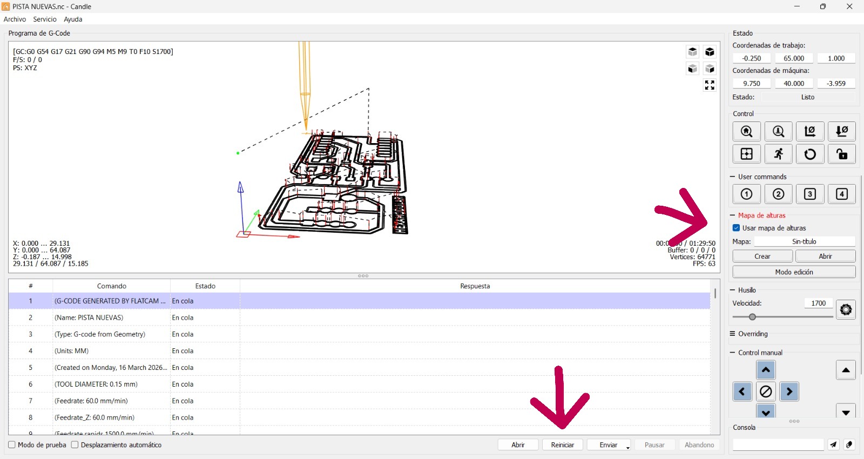
Task: Click the Modo edición button
Action: pos(794,272)
